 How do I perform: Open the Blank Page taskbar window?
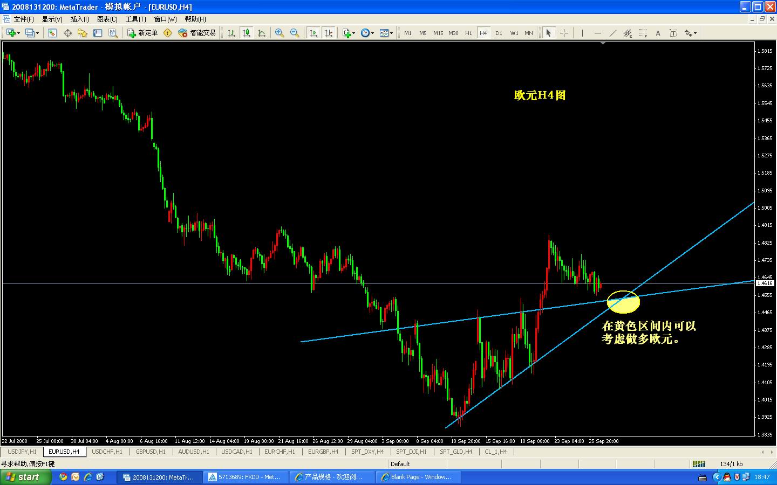coord(419,477)
